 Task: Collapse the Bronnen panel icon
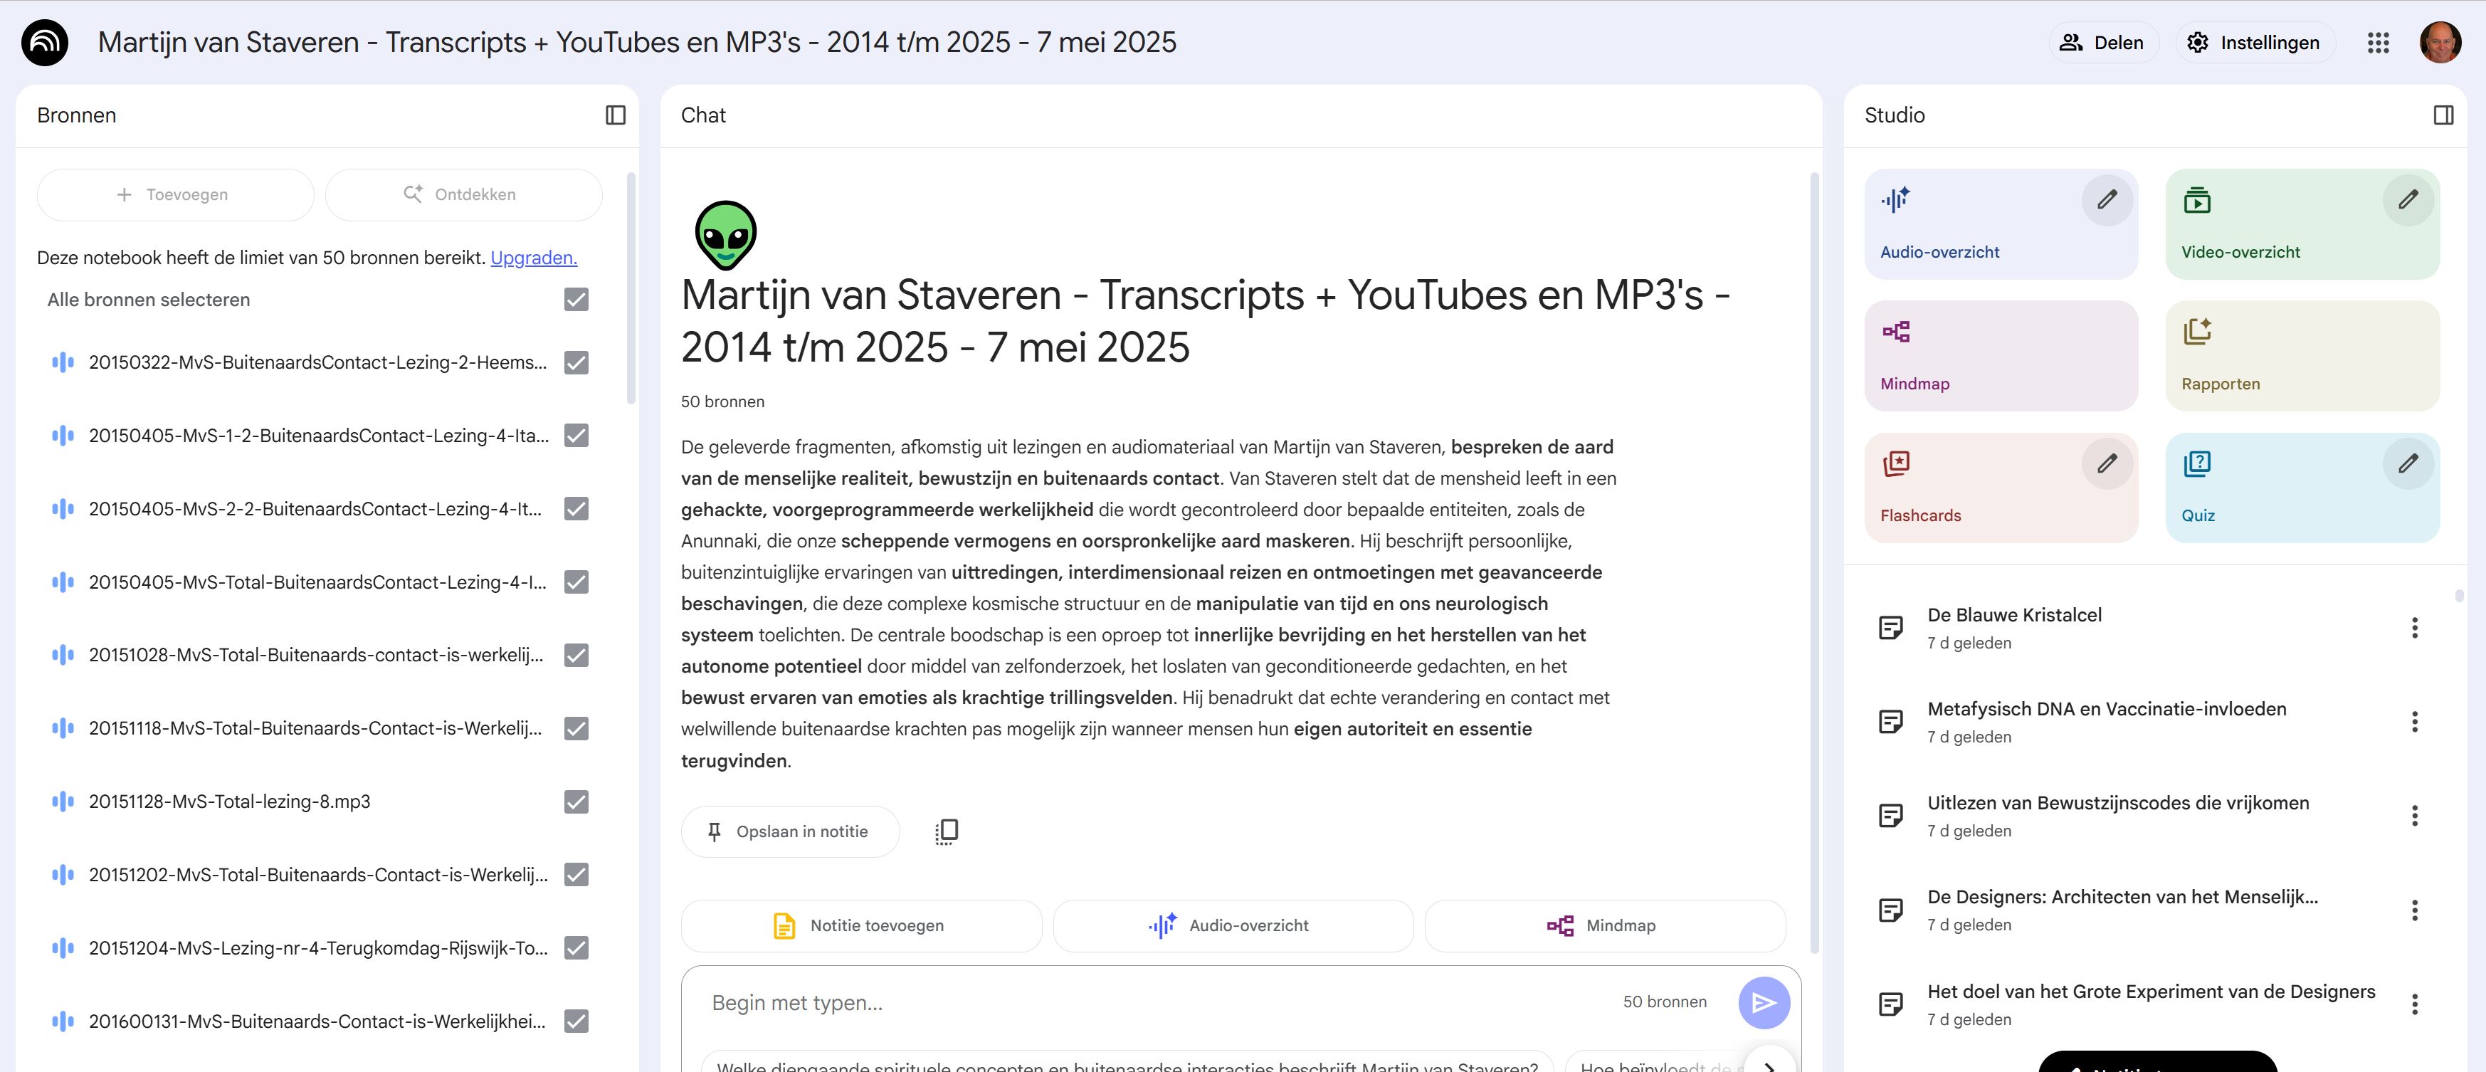point(615,115)
